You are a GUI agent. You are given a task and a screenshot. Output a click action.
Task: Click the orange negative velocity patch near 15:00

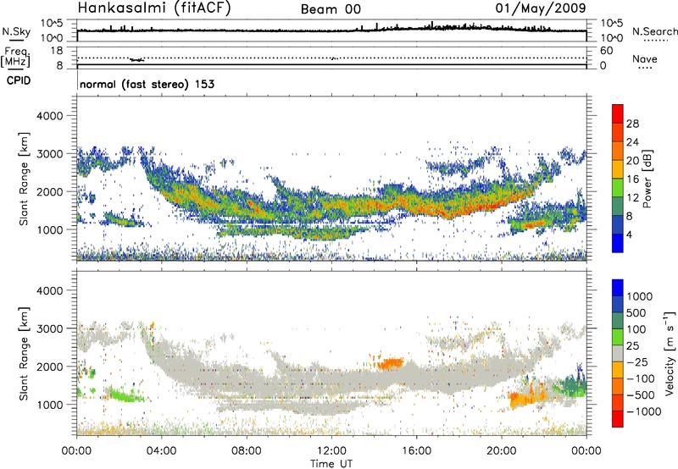[391, 363]
